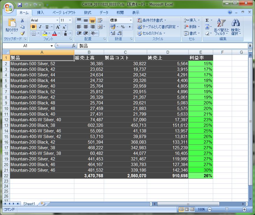Select Sheet1 worksheet tab
This screenshot has height=215, width=255.
pos(29,204)
